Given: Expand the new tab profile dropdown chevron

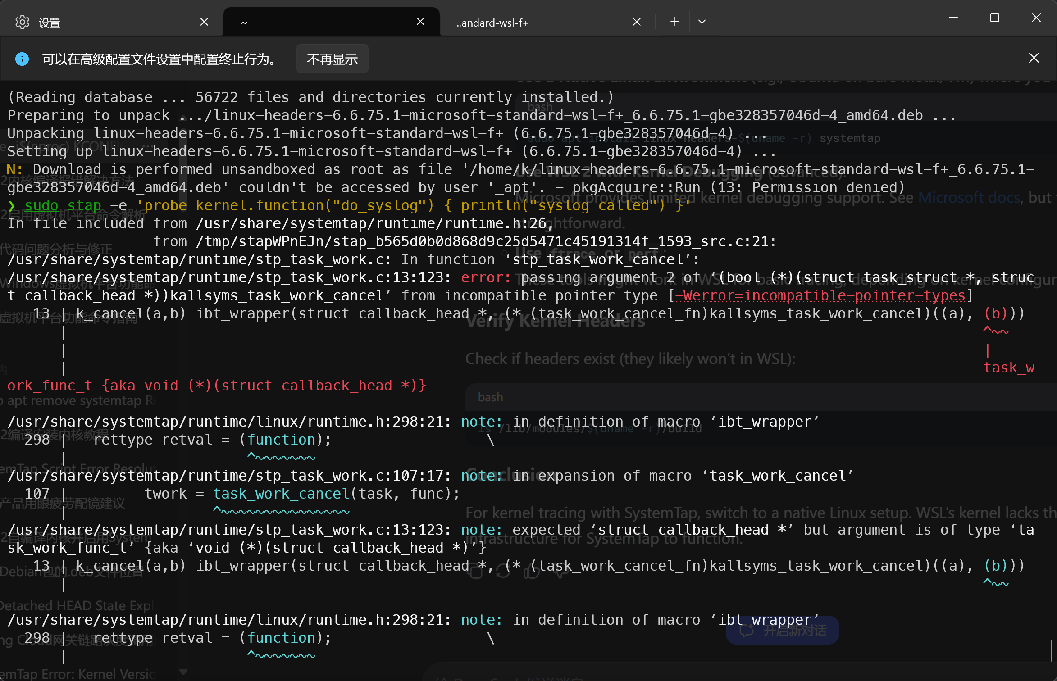Looking at the screenshot, I should (702, 22).
